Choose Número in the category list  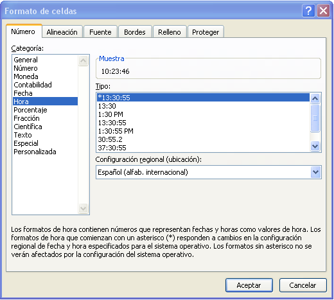tap(45, 68)
